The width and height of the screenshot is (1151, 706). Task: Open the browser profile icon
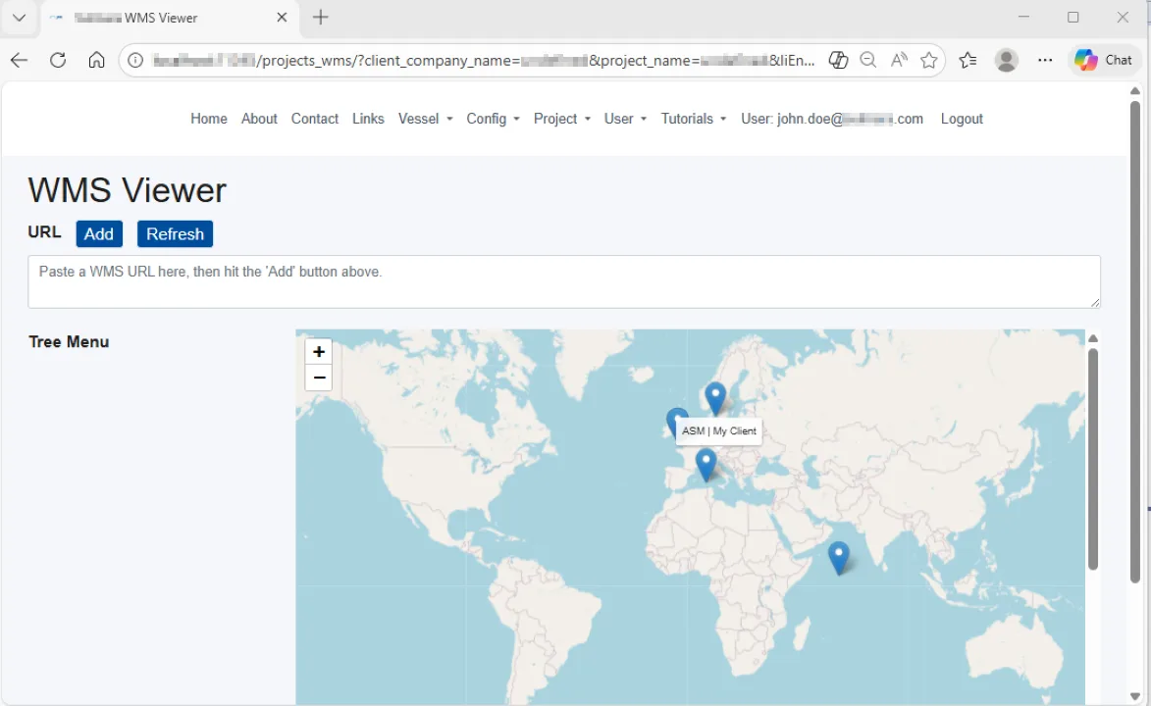click(x=1006, y=60)
